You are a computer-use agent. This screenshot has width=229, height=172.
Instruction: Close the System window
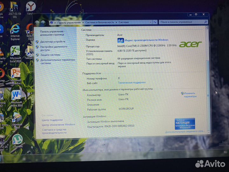(x=204, y=14)
